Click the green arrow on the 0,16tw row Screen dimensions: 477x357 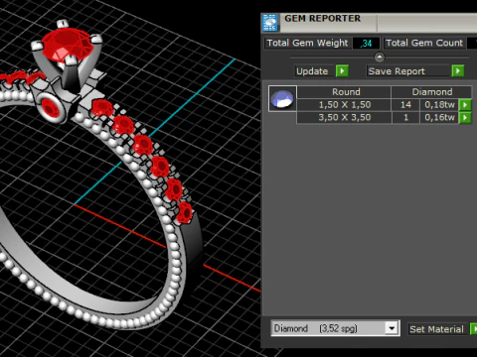(465, 117)
